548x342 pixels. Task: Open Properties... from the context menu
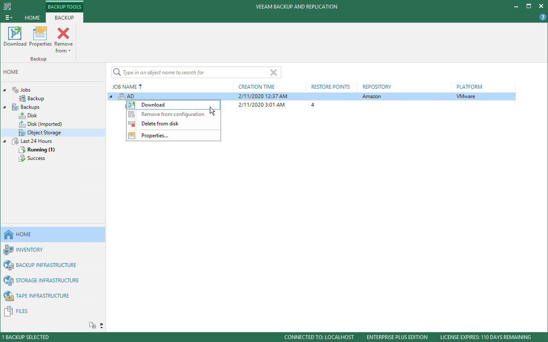pyautogui.click(x=174, y=136)
